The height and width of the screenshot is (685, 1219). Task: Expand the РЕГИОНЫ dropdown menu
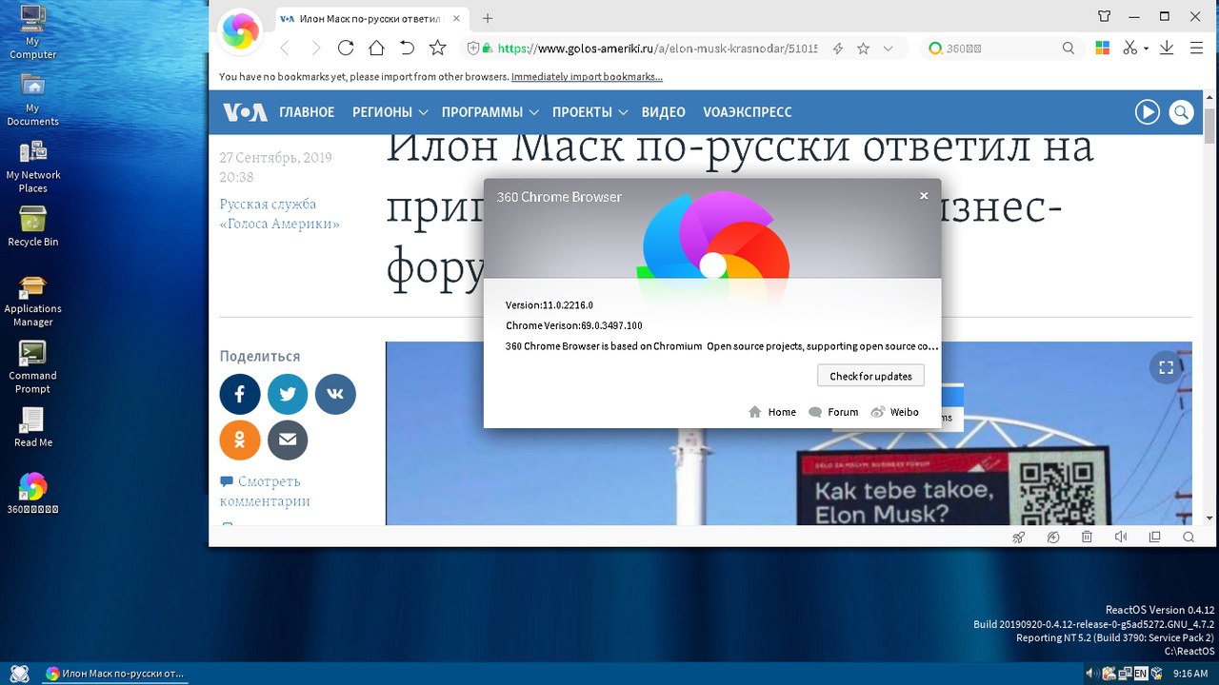tap(390, 112)
